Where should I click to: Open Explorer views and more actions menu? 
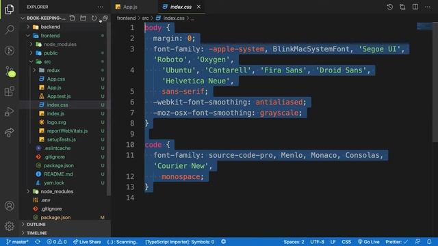tap(101, 7)
